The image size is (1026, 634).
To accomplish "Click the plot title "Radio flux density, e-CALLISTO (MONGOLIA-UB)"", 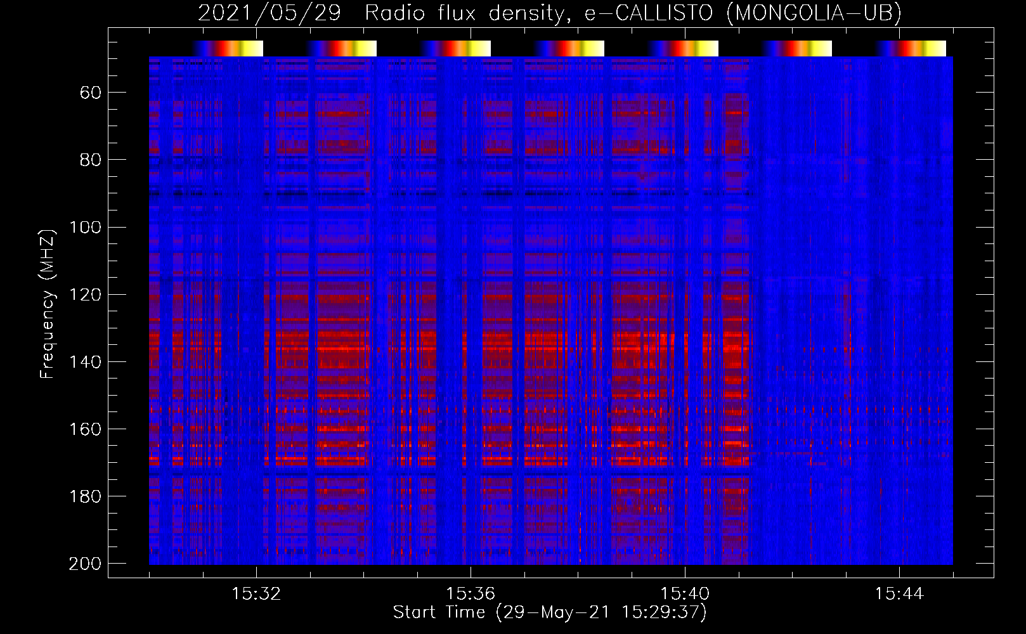I will tap(633, 13).
